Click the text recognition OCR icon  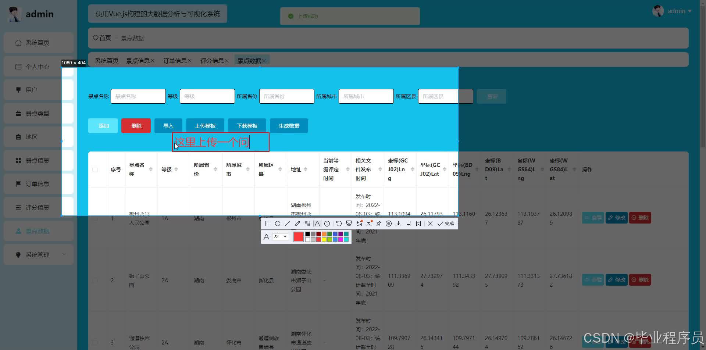[x=369, y=224]
